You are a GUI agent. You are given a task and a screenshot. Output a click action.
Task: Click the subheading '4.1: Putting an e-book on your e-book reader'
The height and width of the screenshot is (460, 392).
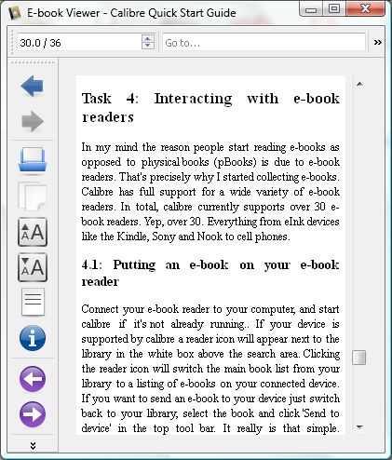tap(210, 273)
